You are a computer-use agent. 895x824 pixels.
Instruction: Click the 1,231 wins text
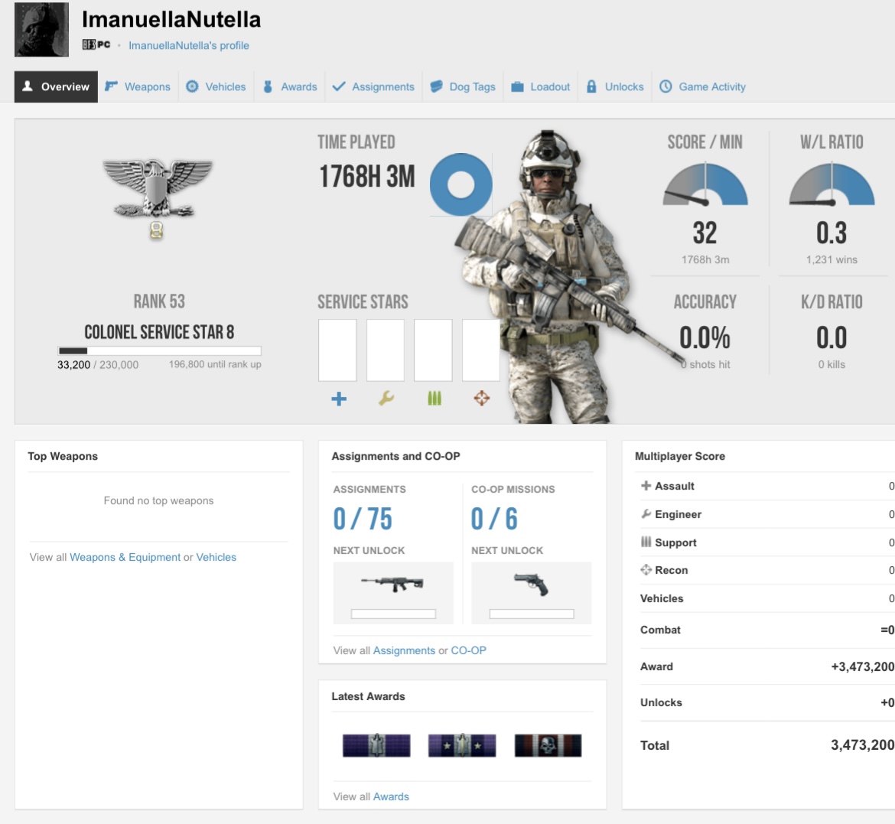pyautogui.click(x=832, y=260)
